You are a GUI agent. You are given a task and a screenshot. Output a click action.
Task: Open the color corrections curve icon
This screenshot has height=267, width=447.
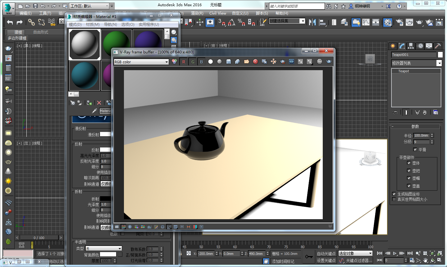pyautogui.click(x=169, y=227)
